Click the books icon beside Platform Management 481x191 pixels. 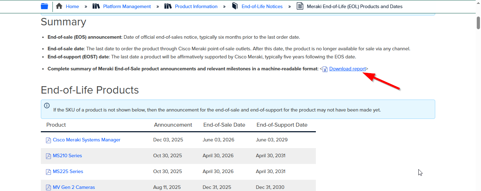(96, 6)
